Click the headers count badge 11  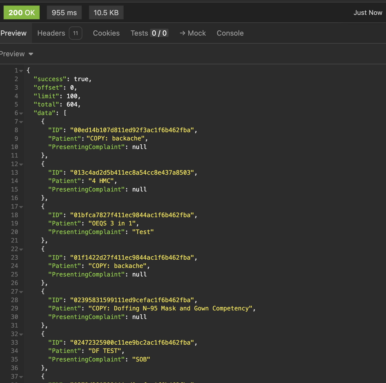click(75, 33)
